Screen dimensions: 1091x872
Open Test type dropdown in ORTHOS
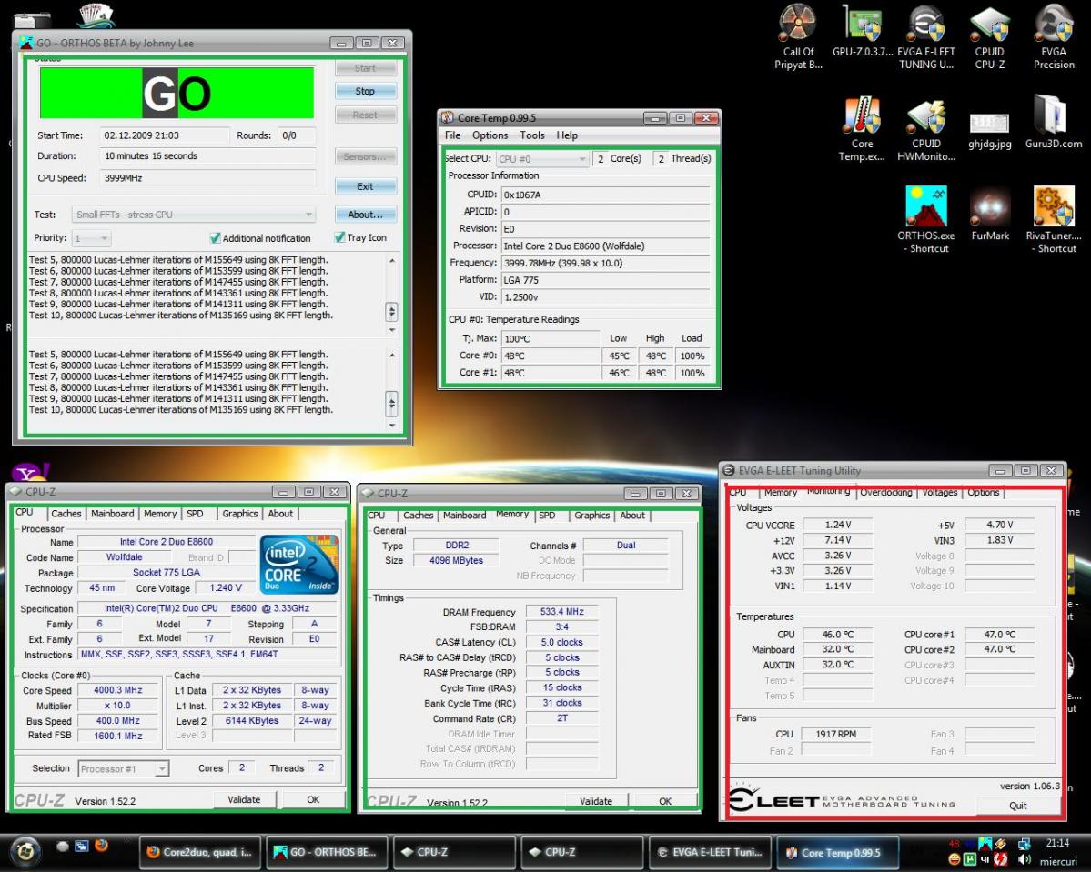pos(194,215)
